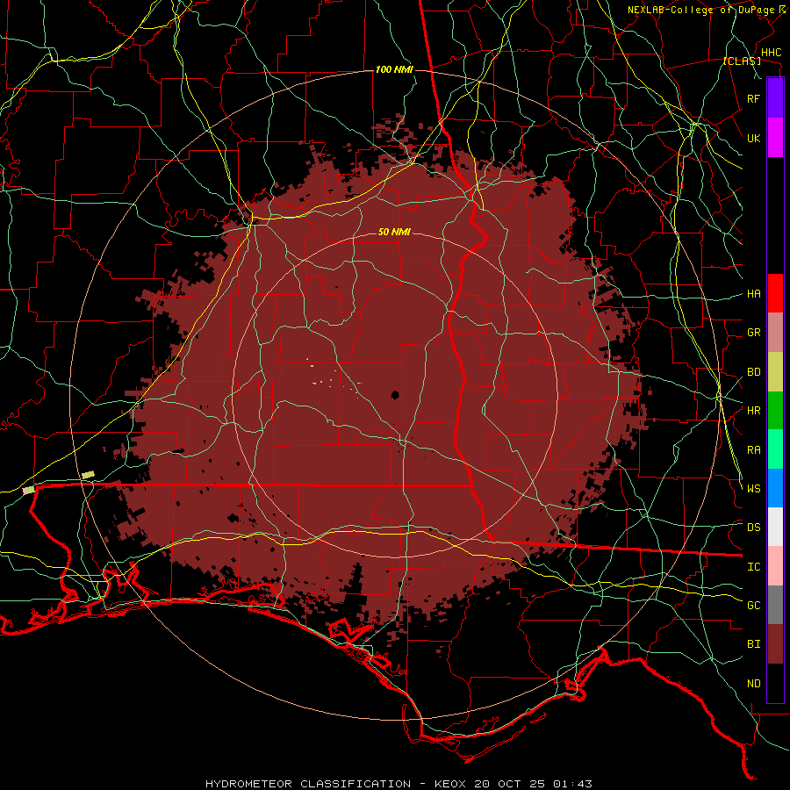
Task: Click the 50 NMI range ring label
Action: (x=394, y=232)
